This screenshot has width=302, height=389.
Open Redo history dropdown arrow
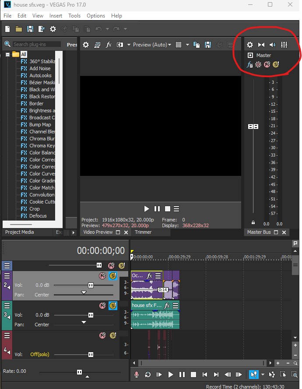(126, 29)
